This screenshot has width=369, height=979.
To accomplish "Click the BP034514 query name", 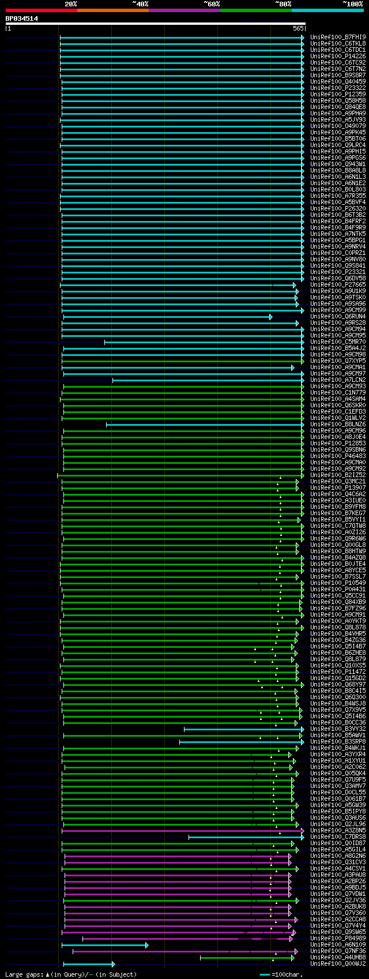I will [22, 18].
